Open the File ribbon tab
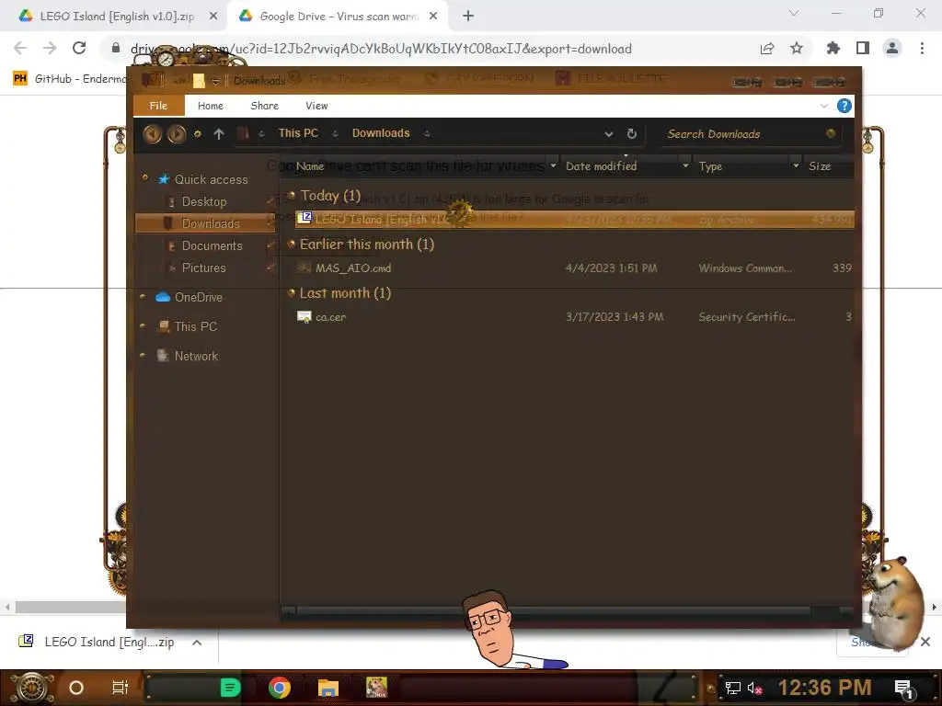 point(158,106)
